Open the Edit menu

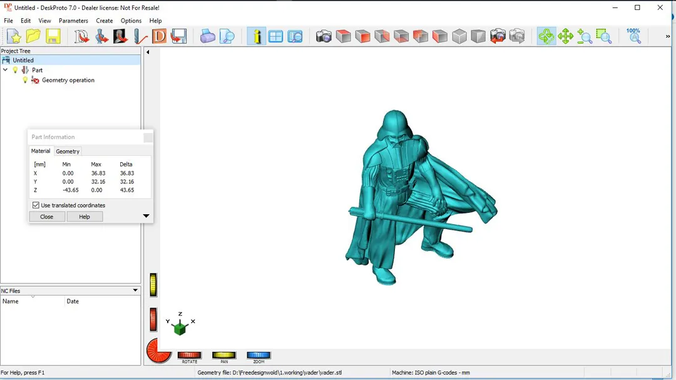26,21
